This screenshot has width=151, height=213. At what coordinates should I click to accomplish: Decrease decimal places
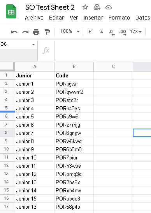112,32
